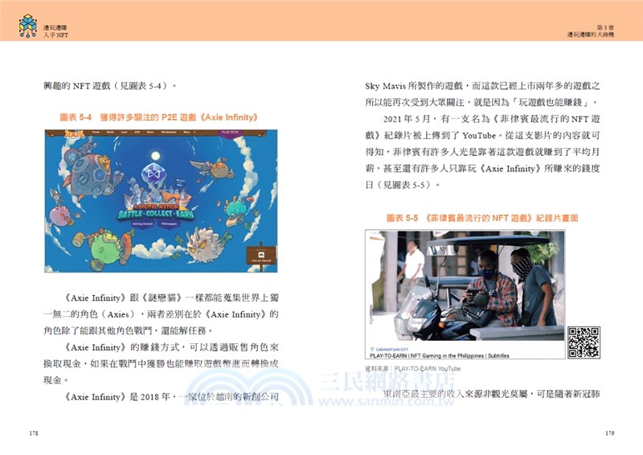The width and height of the screenshot is (643, 455).
Task: Click the line starting '《Axie Infinity》跟《謎戀貓》'
Action: (x=170, y=297)
